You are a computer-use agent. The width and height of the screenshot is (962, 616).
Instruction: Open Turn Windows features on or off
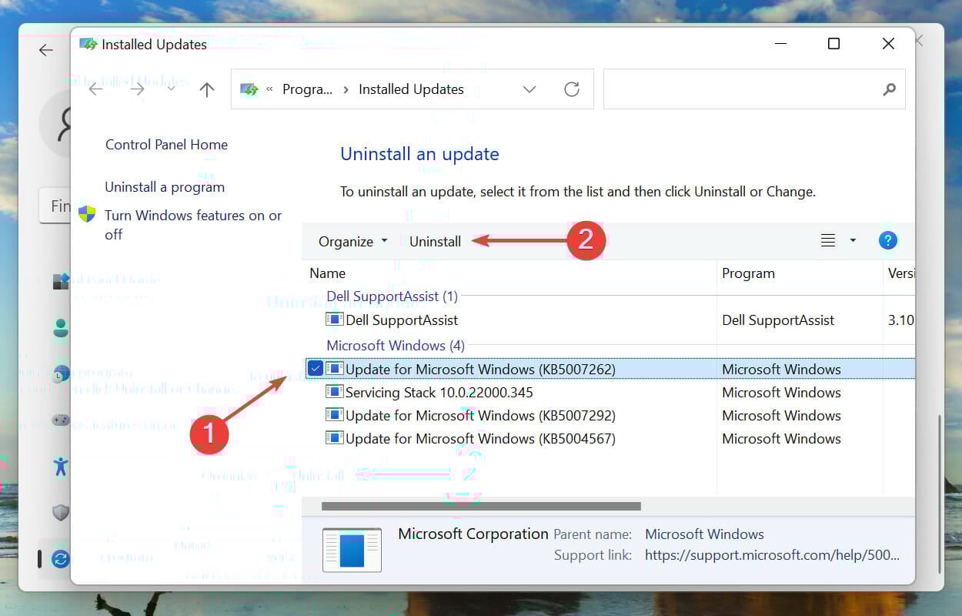193,225
